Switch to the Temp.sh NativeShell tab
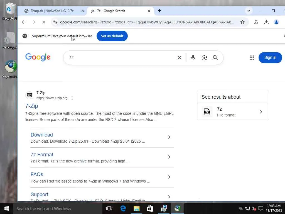The height and width of the screenshot is (214, 285). pos(52,11)
